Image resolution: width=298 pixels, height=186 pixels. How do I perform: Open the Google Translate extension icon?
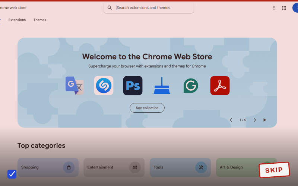coord(75,86)
